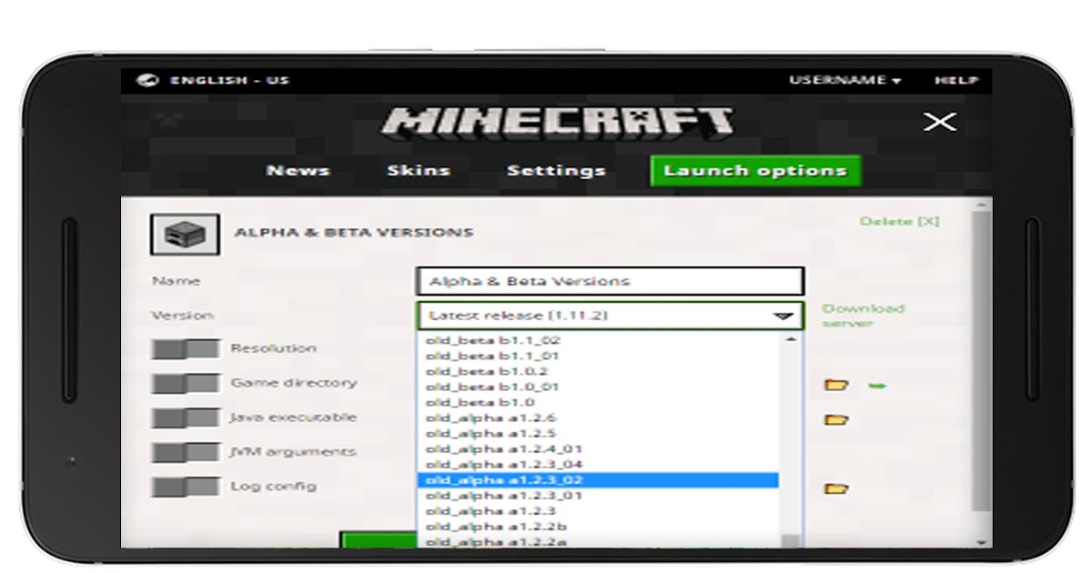The width and height of the screenshot is (1092, 573).
Task: Click green arrow beside Game directory folder
Action: click(x=877, y=386)
